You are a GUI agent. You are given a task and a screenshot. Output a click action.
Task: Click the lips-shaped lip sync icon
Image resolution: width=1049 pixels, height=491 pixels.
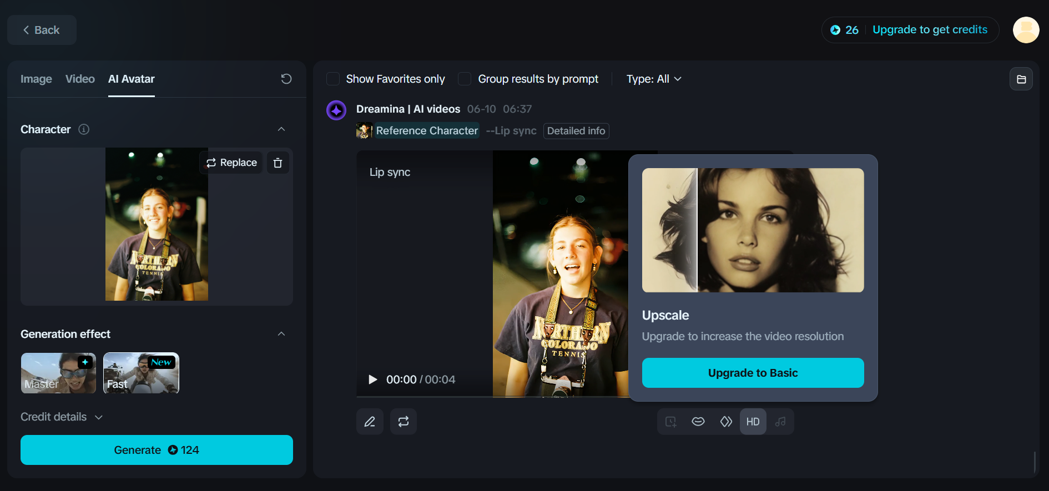coord(698,422)
